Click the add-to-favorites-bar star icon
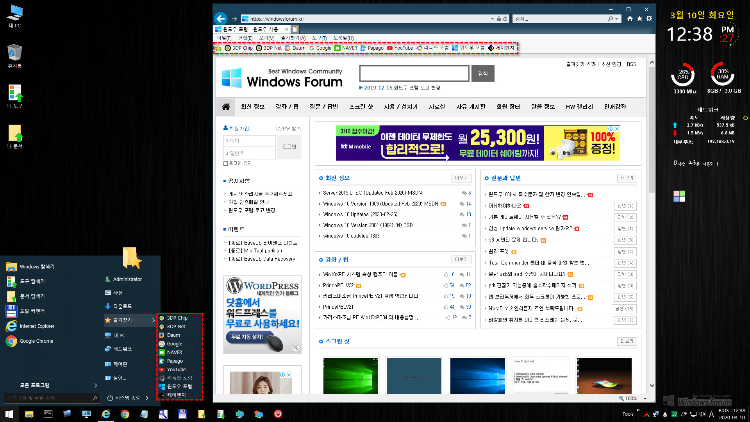 (x=218, y=48)
